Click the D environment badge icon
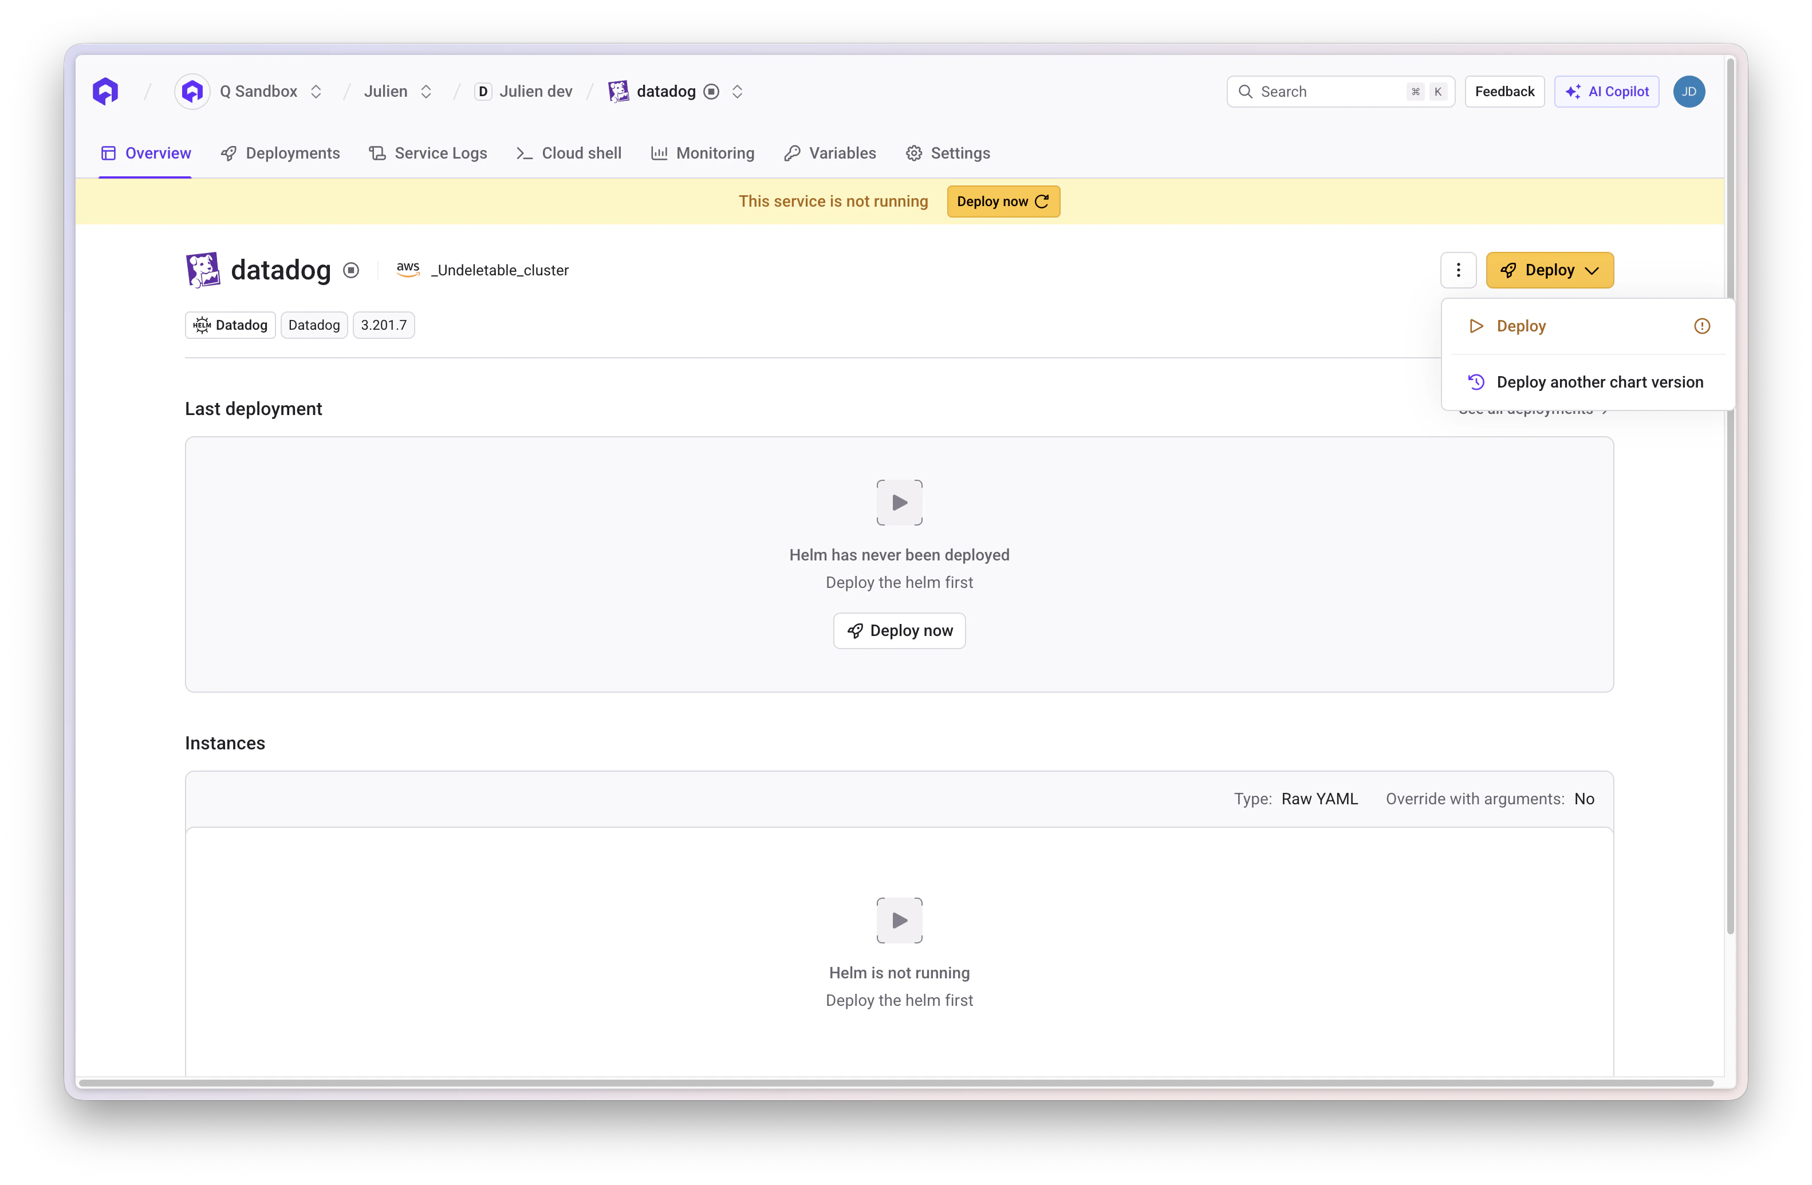The width and height of the screenshot is (1812, 1185). (483, 92)
